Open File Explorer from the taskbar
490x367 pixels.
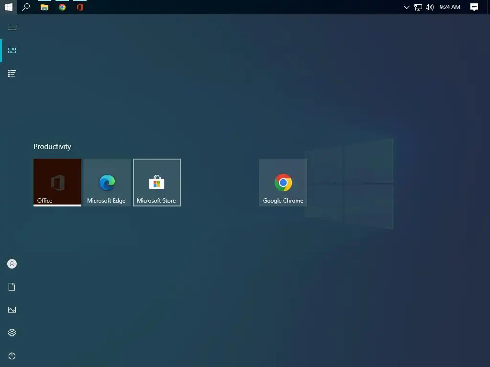pyautogui.click(x=45, y=7)
